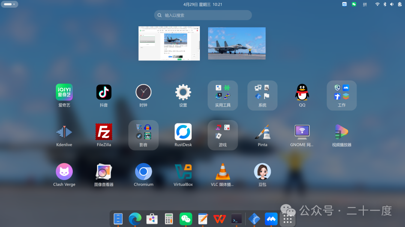Open the 工作 app folder
This screenshot has height=227, width=405.
click(342, 95)
